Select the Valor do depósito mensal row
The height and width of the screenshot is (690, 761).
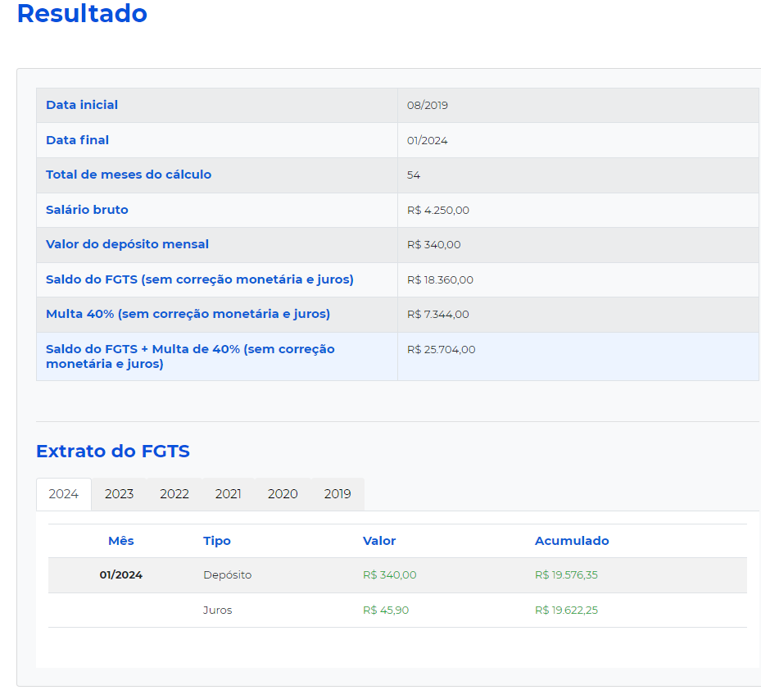pyautogui.click(x=127, y=244)
